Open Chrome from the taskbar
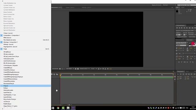Image resolution: width=196 pixels, height=110 pixels. tap(58, 108)
